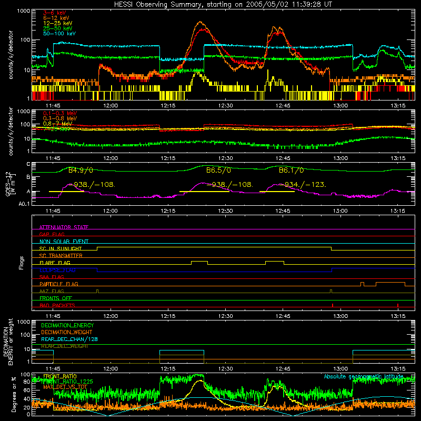The height and width of the screenshot is (421, 421).
Task: Click the B6.1/0 flare class annotation
Action: tap(292, 170)
